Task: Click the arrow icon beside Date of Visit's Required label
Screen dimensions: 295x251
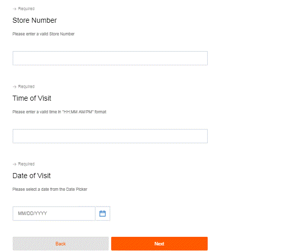Action: 14,164
